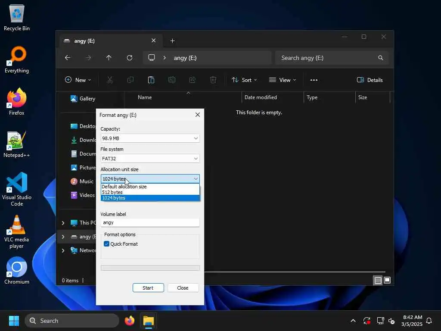Viewport: 441px width, 331px height.
Task: Click the Type column header
Action: (312, 97)
